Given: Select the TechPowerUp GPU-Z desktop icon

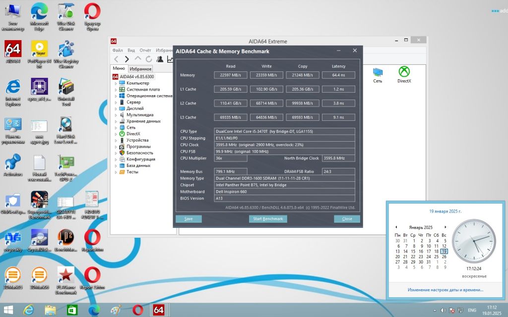Looking at the screenshot, I should pyautogui.click(x=66, y=167).
